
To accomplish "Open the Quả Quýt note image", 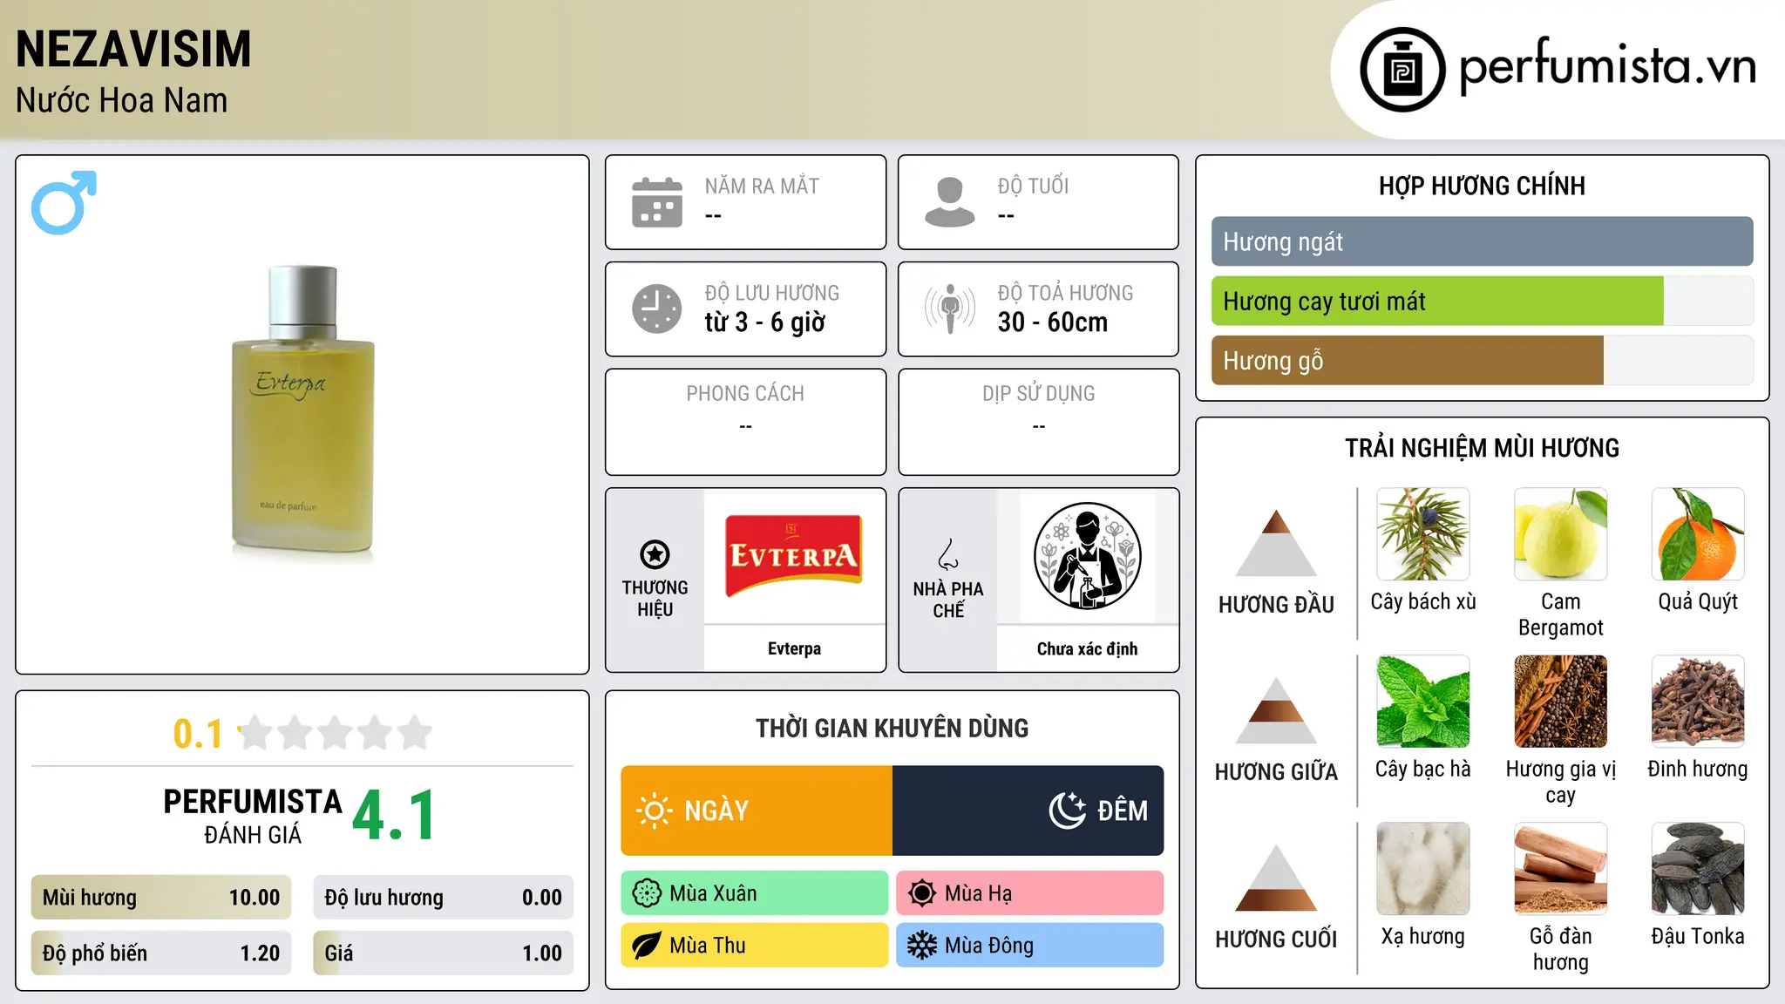I will point(1698,534).
